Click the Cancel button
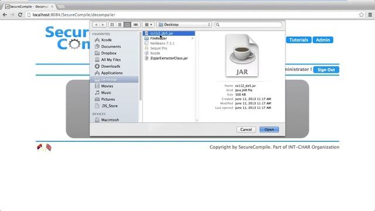Viewport: 375px width, 211px height. pos(246,130)
